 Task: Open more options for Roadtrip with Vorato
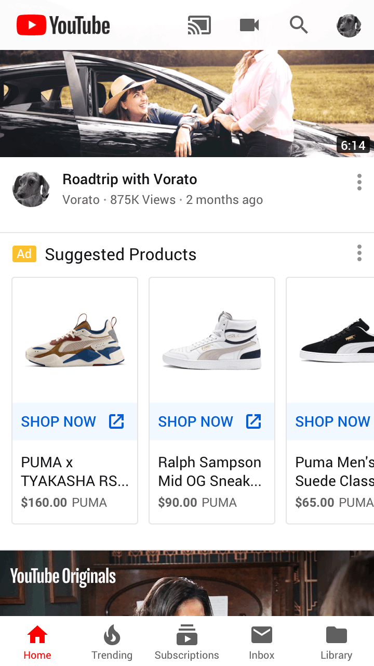[359, 183]
